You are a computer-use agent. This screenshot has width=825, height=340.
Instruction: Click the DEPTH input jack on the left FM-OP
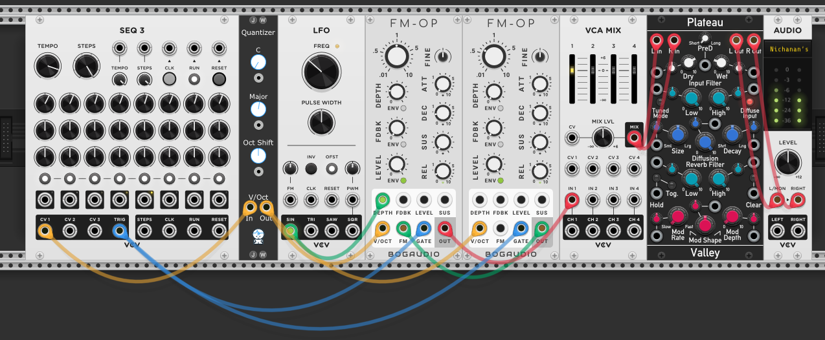pos(383,200)
